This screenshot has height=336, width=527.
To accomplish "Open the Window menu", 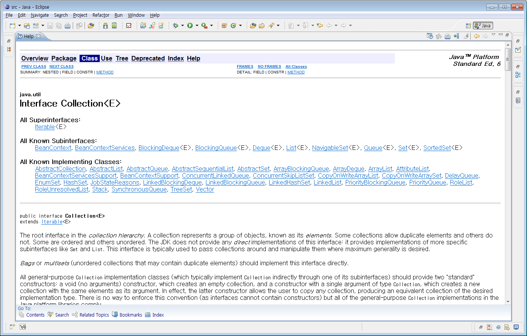I will pyautogui.click(x=136, y=15).
